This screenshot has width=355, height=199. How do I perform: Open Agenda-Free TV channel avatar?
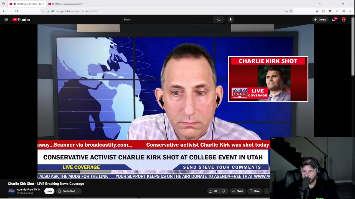pyautogui.click(x=11, y=191)
